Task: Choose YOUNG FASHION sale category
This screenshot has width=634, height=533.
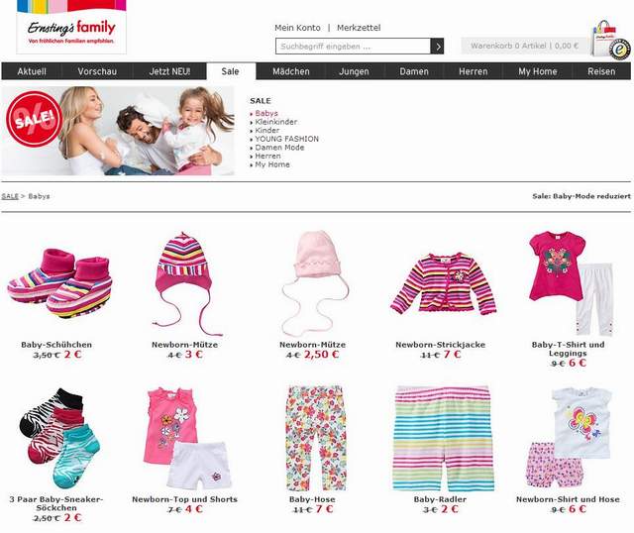Action: click(286, 139)
